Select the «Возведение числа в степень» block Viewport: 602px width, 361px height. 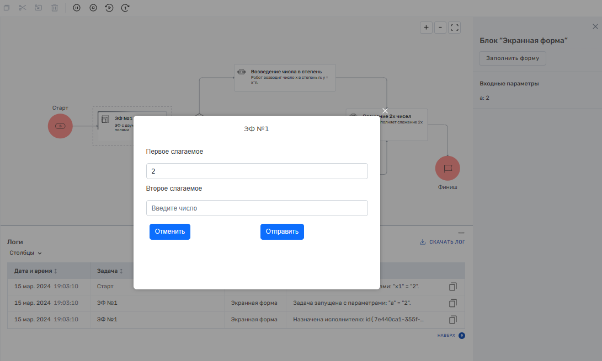coord(285,78)
